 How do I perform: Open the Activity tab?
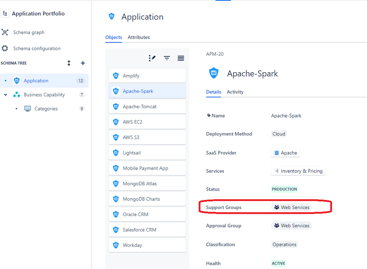click(235, 92)
